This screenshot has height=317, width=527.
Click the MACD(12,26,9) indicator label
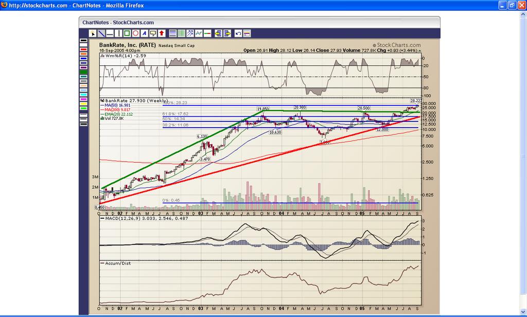144,219
